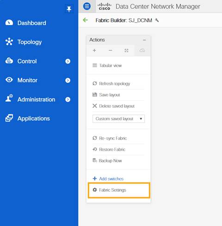Click the fit-to-screen icon
This screenshot has width=222, height=226.
coord(126,51)
